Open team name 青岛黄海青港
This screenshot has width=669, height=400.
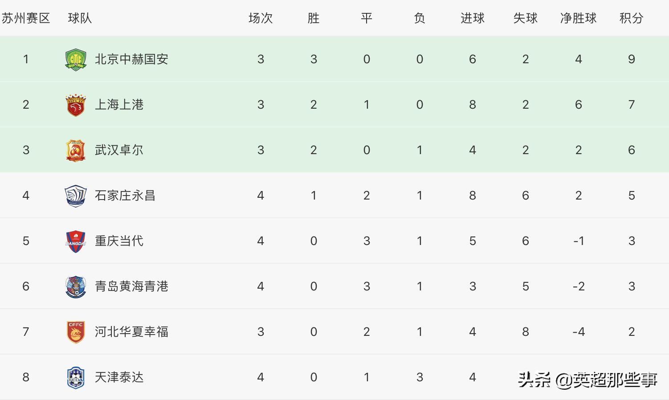click(131, 286)
